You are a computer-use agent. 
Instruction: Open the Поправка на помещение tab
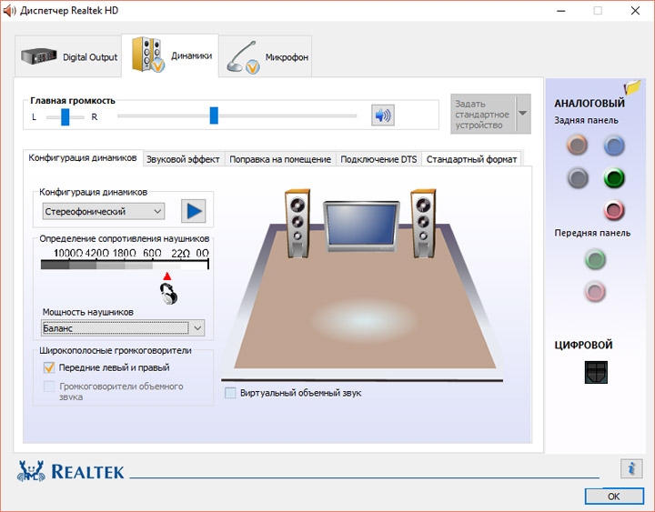click(x=280, y=159)
